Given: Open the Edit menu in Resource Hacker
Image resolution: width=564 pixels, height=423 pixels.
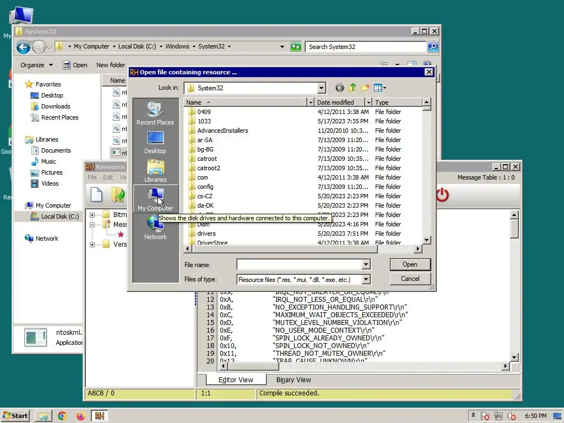Looking at the screenshot, I should pyautogui.click(x=108, y=177).
